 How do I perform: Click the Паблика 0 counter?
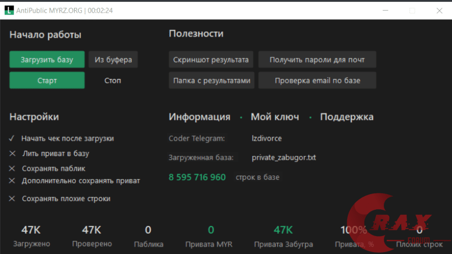click(x=148, y=236)
